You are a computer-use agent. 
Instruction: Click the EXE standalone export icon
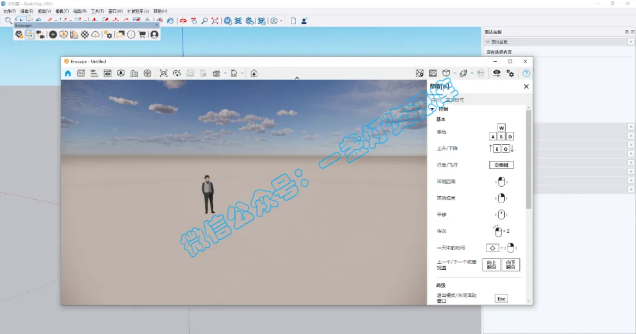[x=234, y=74]
